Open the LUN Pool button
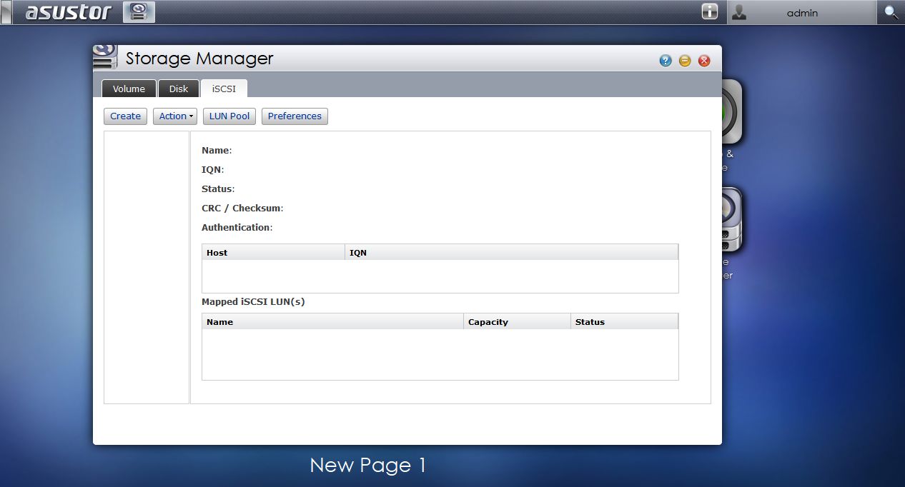This screenshot has height=487, width=905. 229,116
